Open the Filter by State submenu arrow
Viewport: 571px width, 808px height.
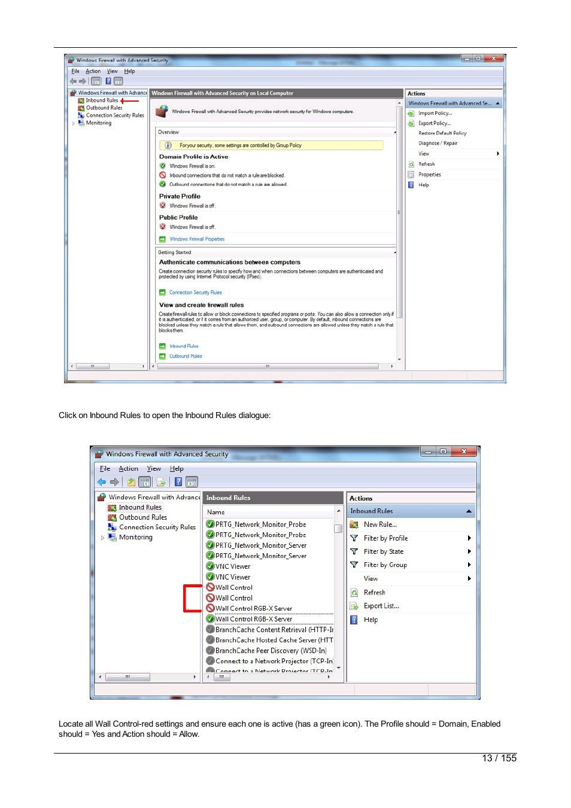click(469, 551)
